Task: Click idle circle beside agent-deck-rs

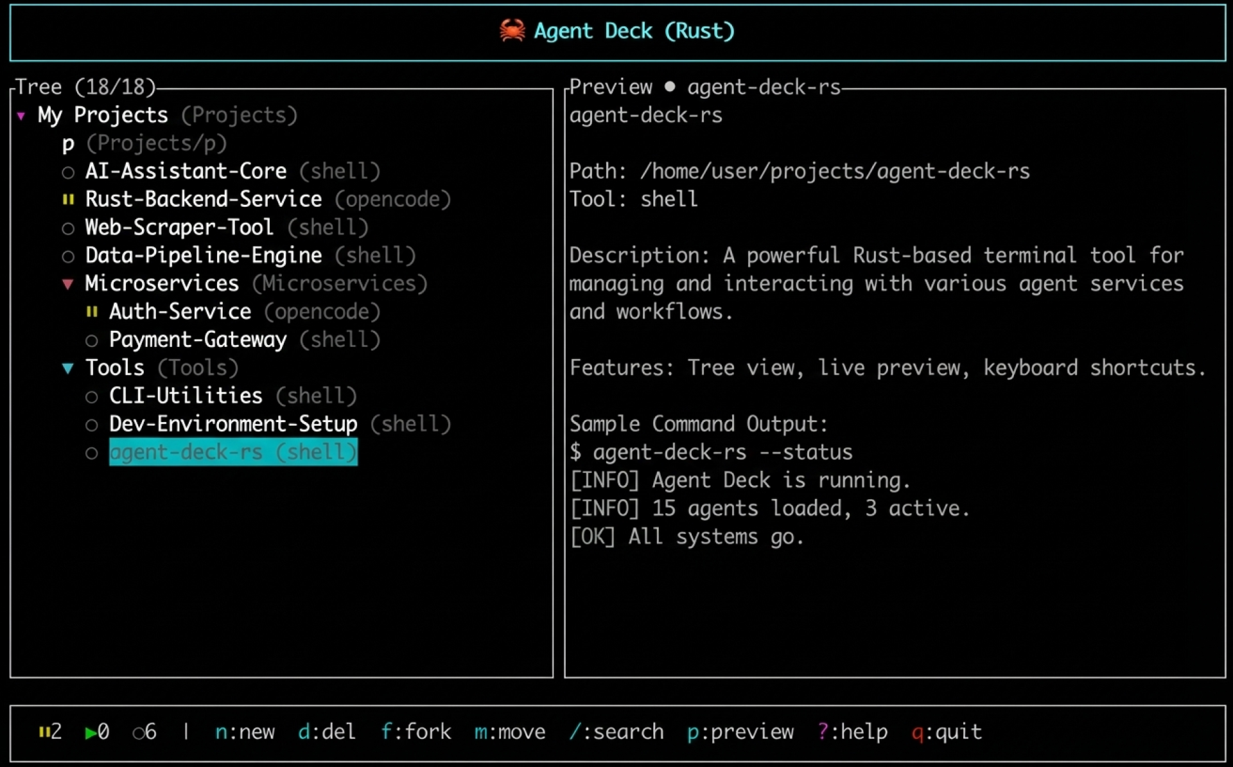Action: click(x=92, y=454)
